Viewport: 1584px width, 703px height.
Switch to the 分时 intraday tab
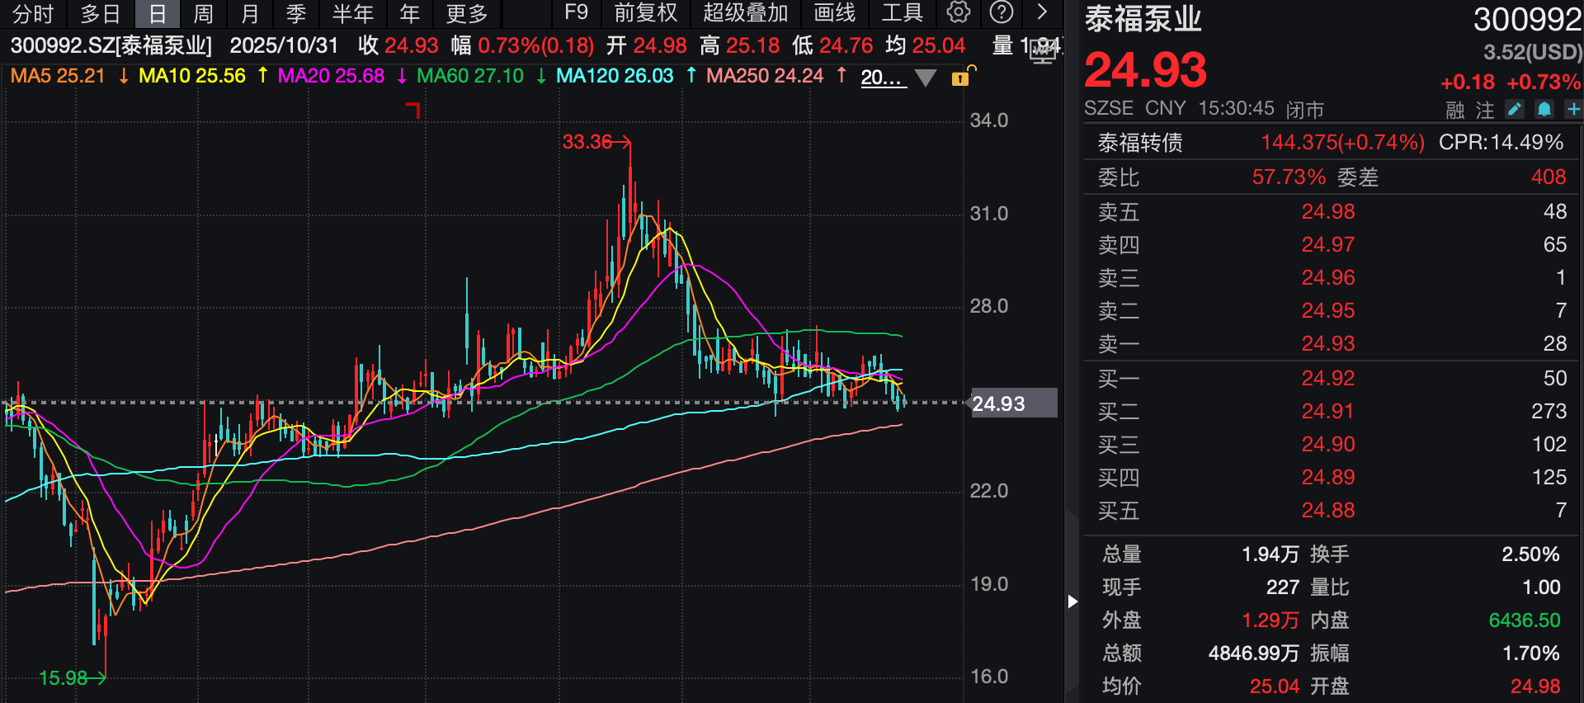33,13
